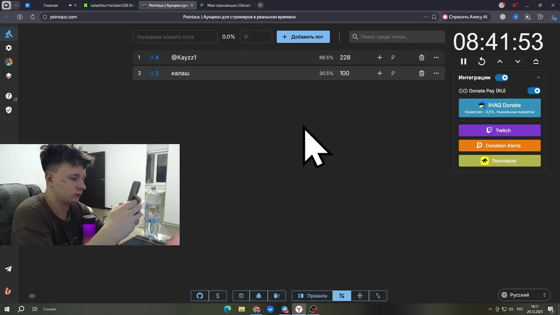Switch to the Мои транзакции browser tab
The height and width of the screenshot is (315, 560).
pos(226,5)
